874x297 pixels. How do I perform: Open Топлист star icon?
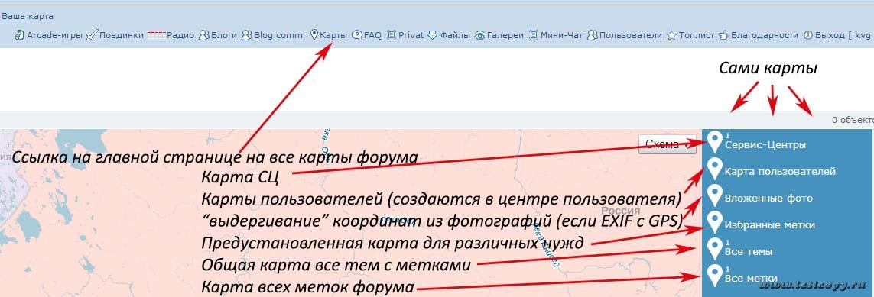pyautogui.click(x=671, y=35)
